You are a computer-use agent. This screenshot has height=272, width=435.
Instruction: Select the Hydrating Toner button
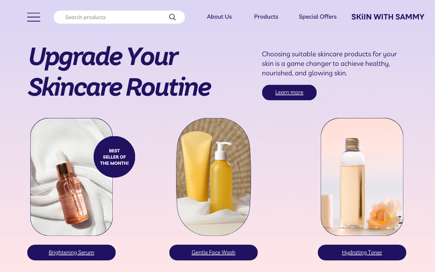pos(362,252)
